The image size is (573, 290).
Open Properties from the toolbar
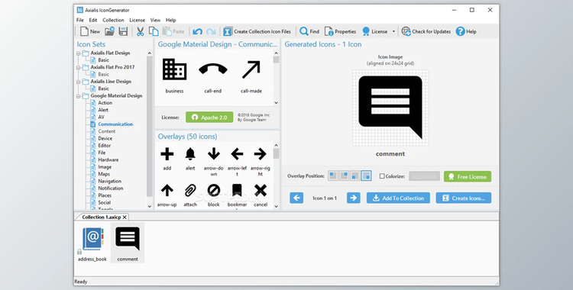pyautogui.click(x=340, y=31)
